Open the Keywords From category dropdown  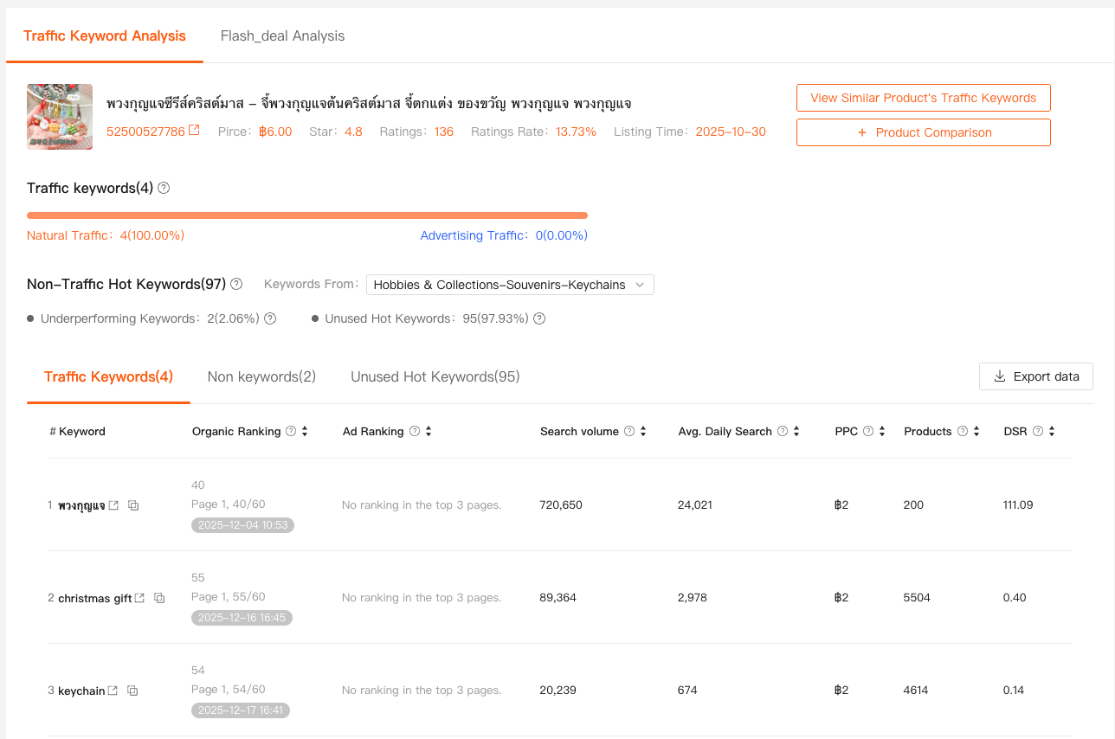[x=510, y=285]
